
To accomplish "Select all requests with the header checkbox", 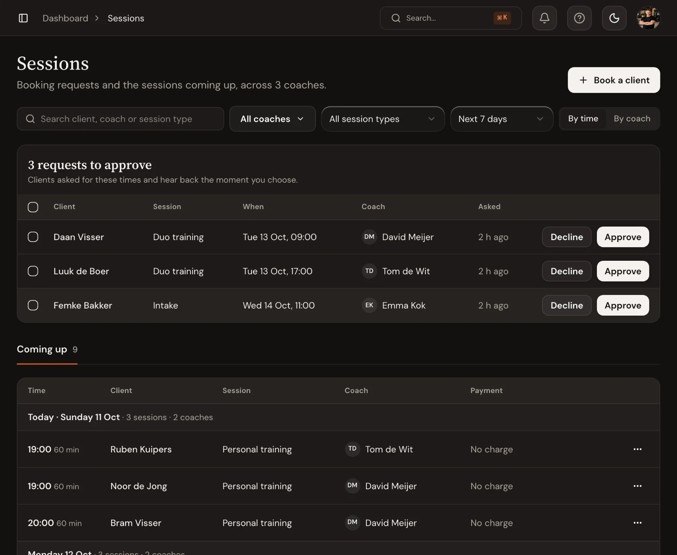I will coord(33,207).
